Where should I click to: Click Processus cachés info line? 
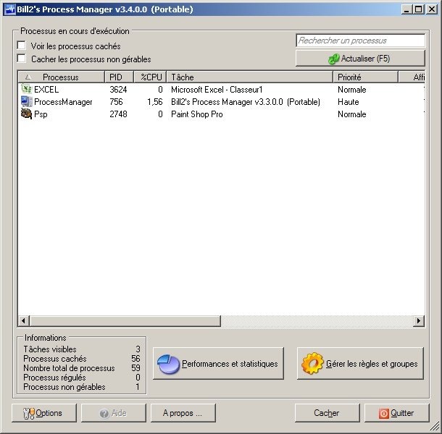[x=82, y=359]
